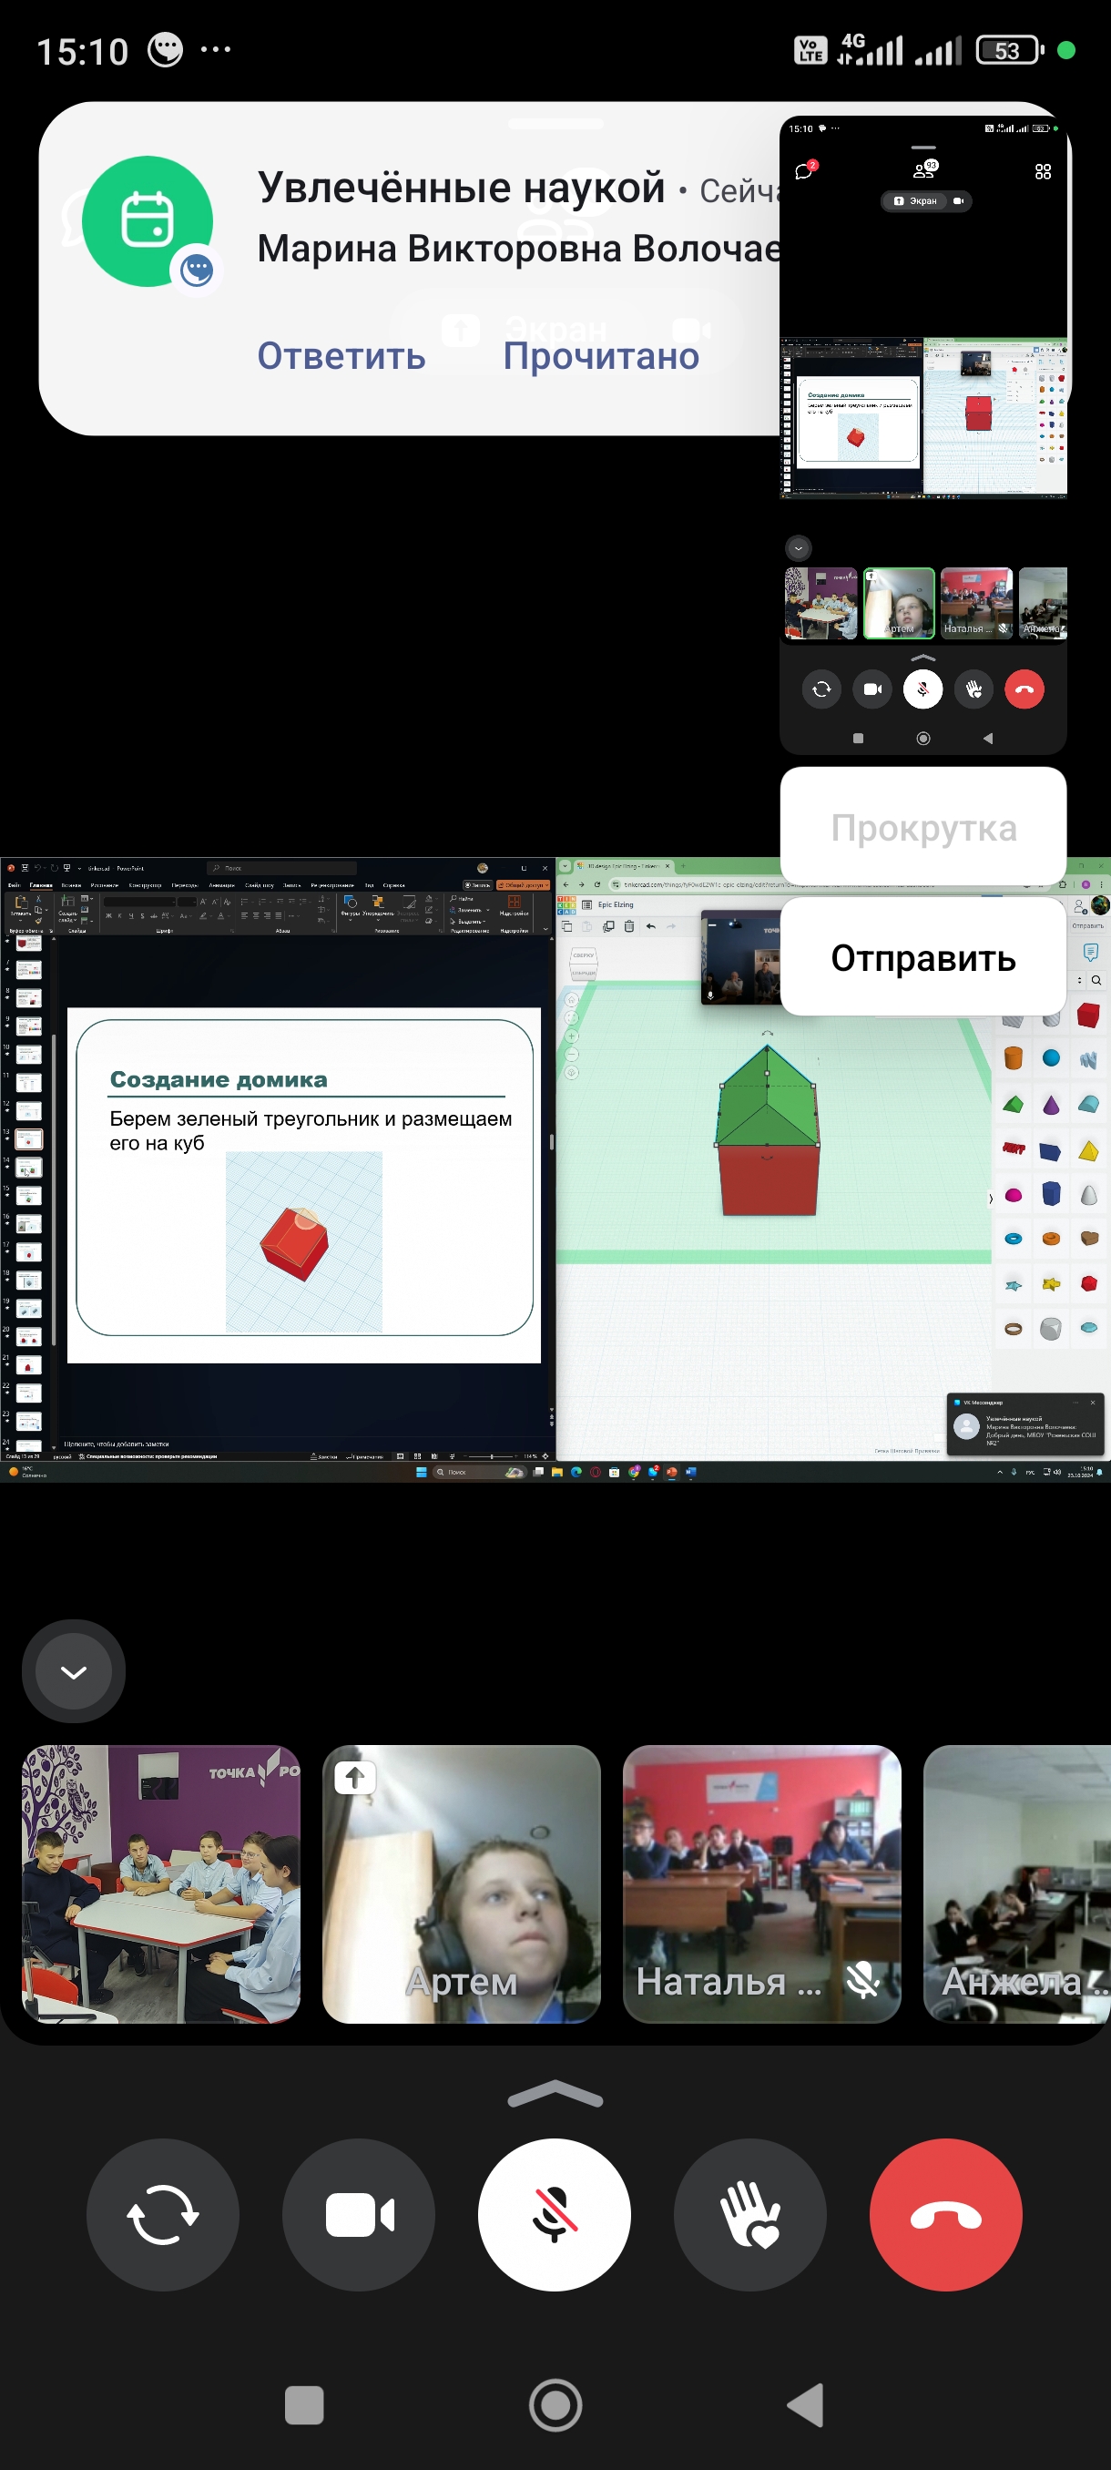Select the Точка Роста classroom video tile

point(161,1883)
